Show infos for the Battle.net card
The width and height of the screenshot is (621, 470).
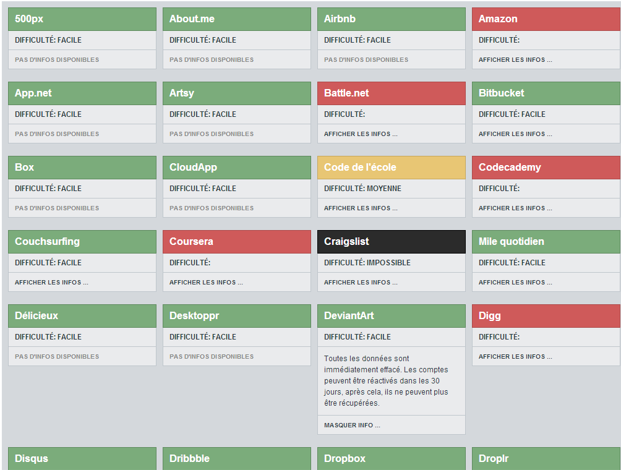pyautogui.click(x=361, y=134)
